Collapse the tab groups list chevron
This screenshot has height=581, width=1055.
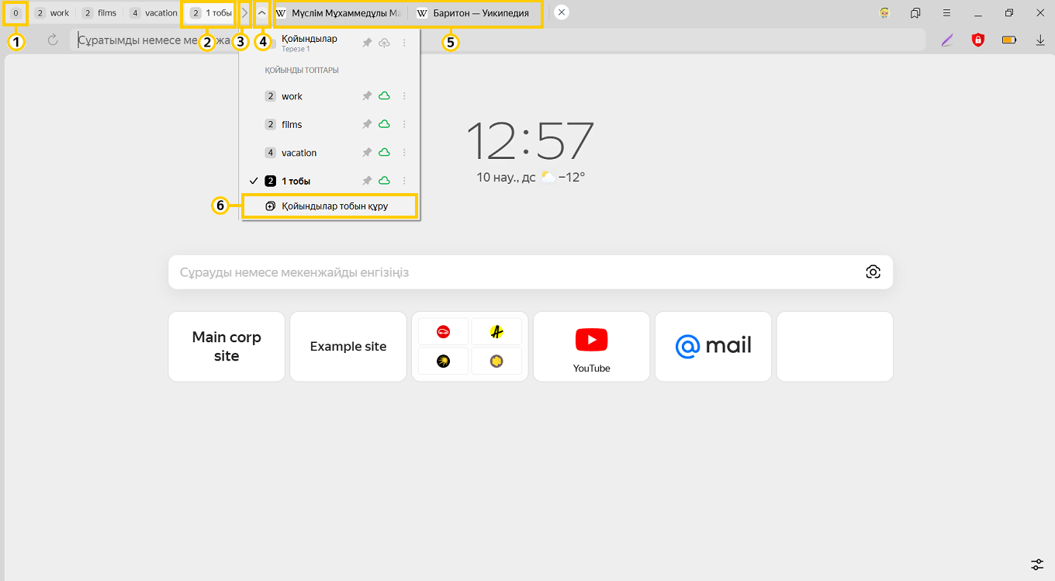click(261, 13)
